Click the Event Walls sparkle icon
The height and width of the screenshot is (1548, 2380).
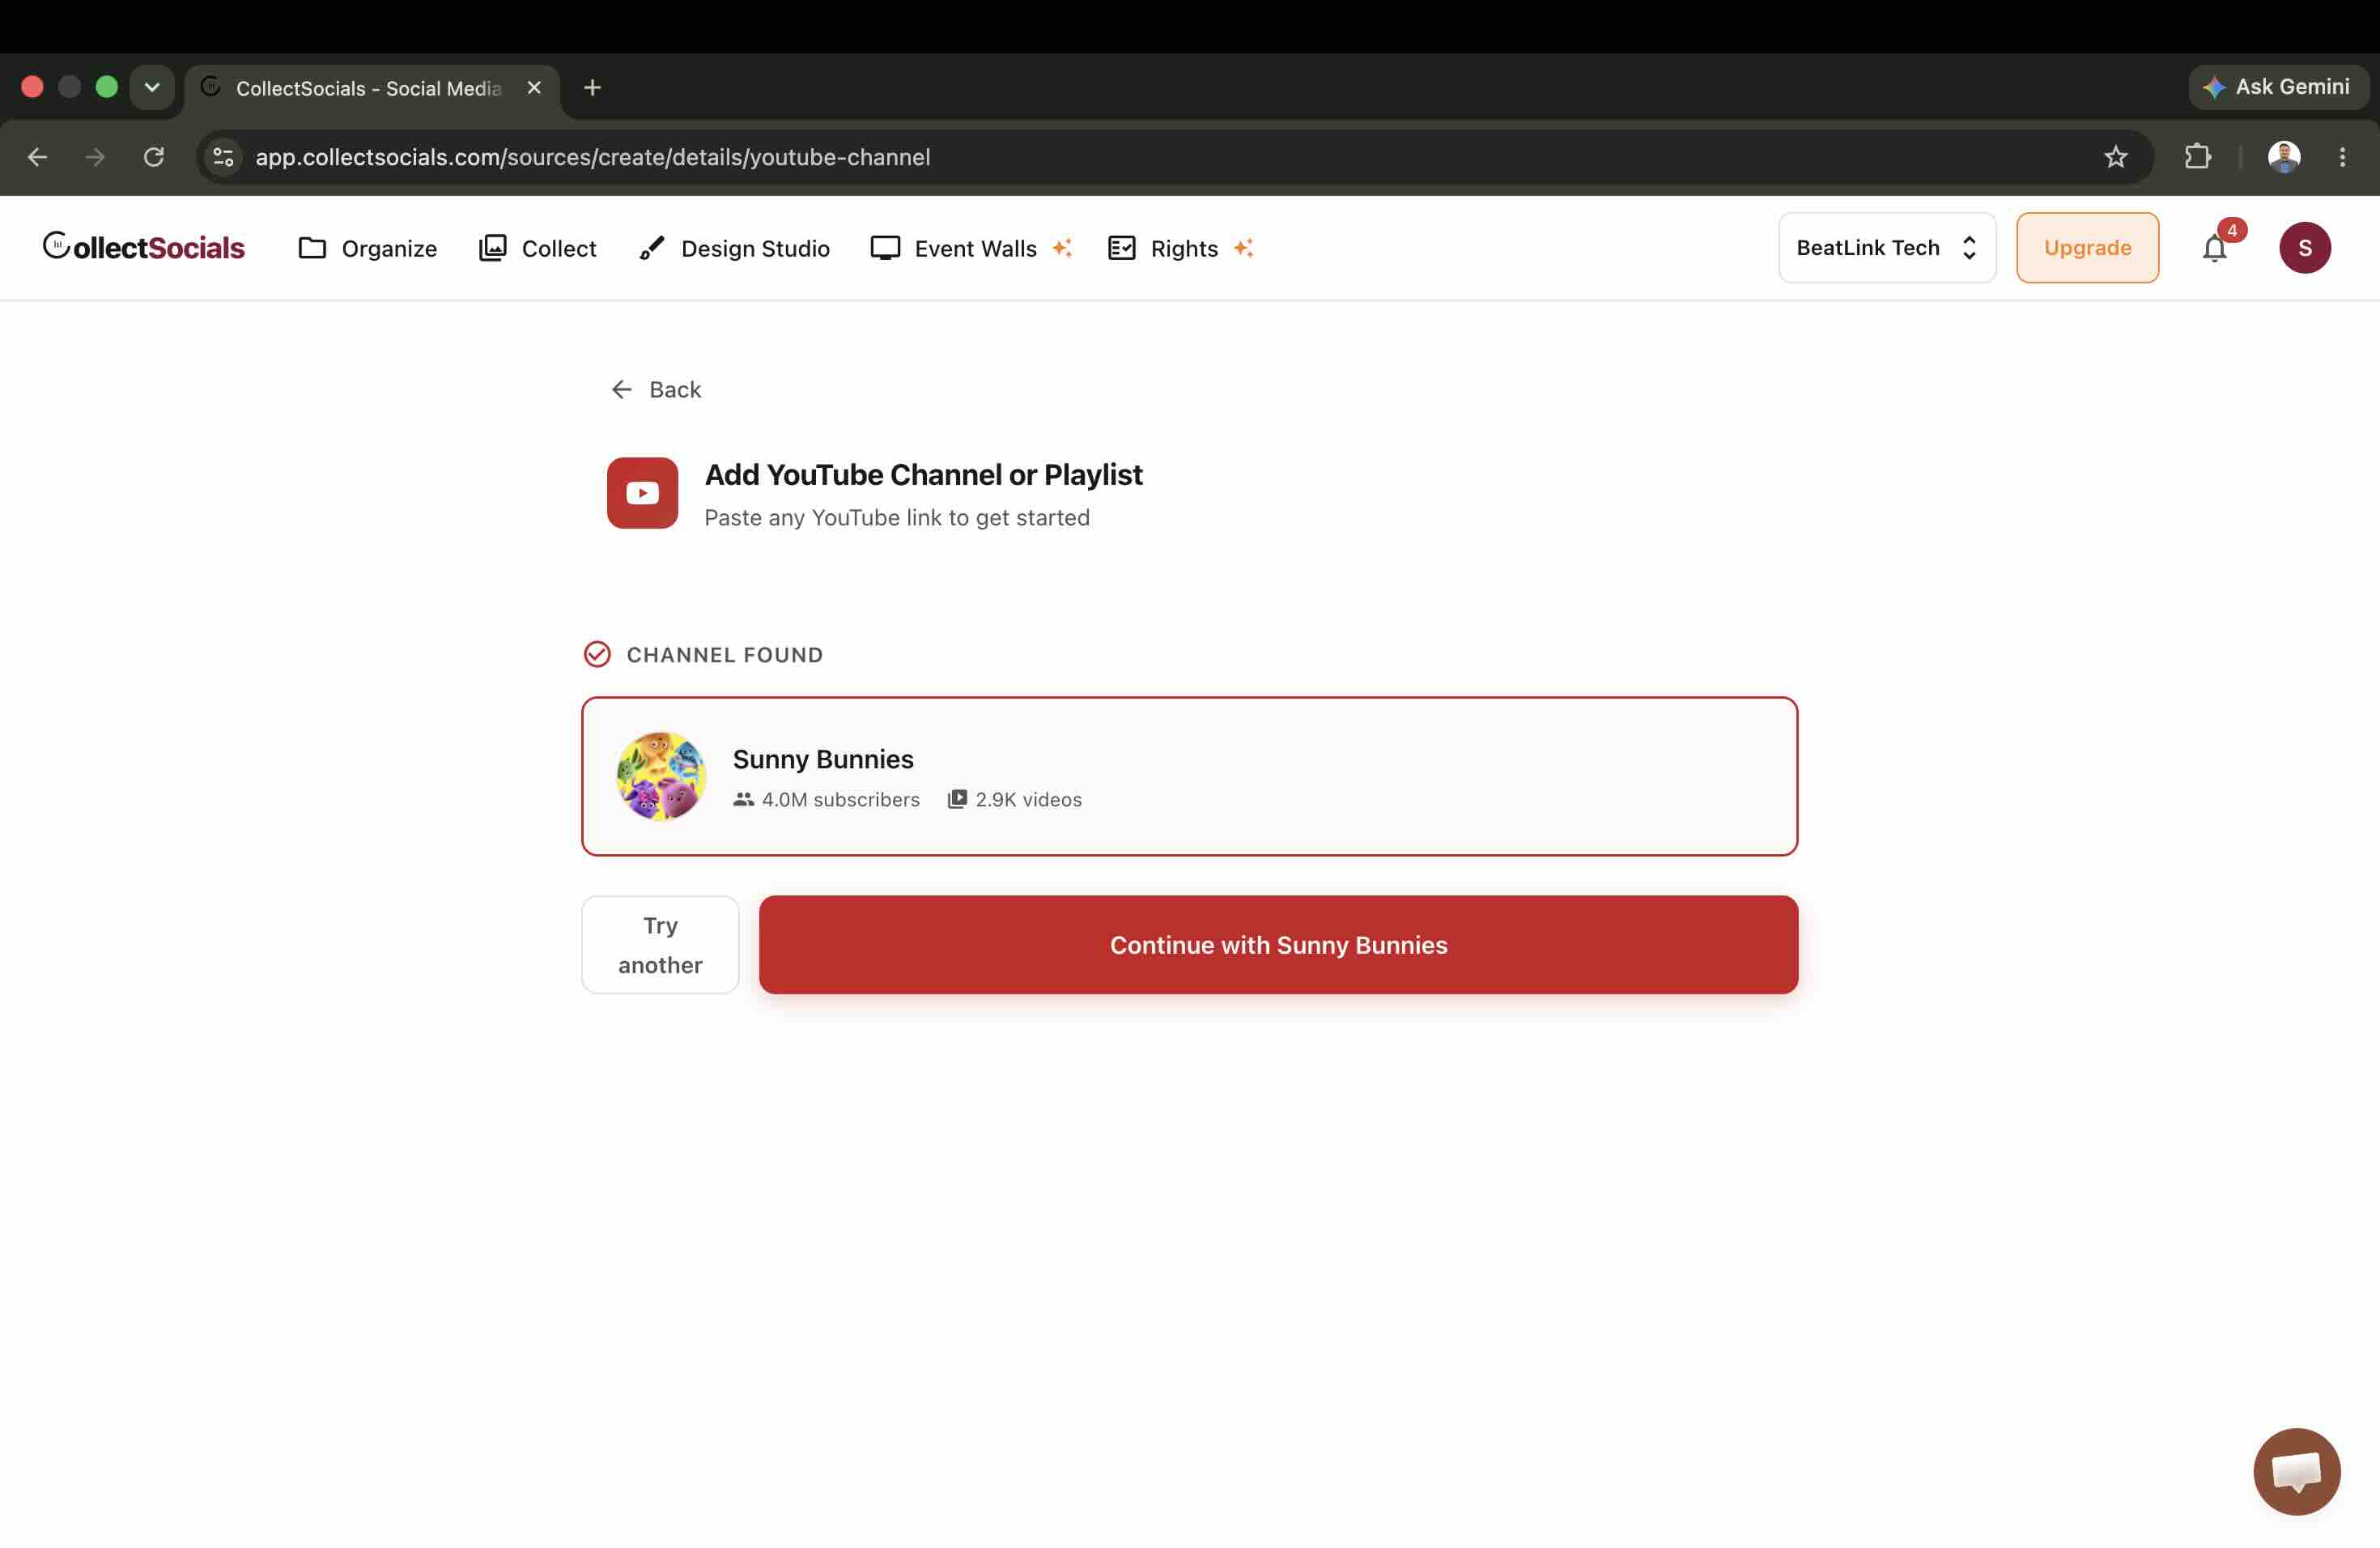point(1062,248)
